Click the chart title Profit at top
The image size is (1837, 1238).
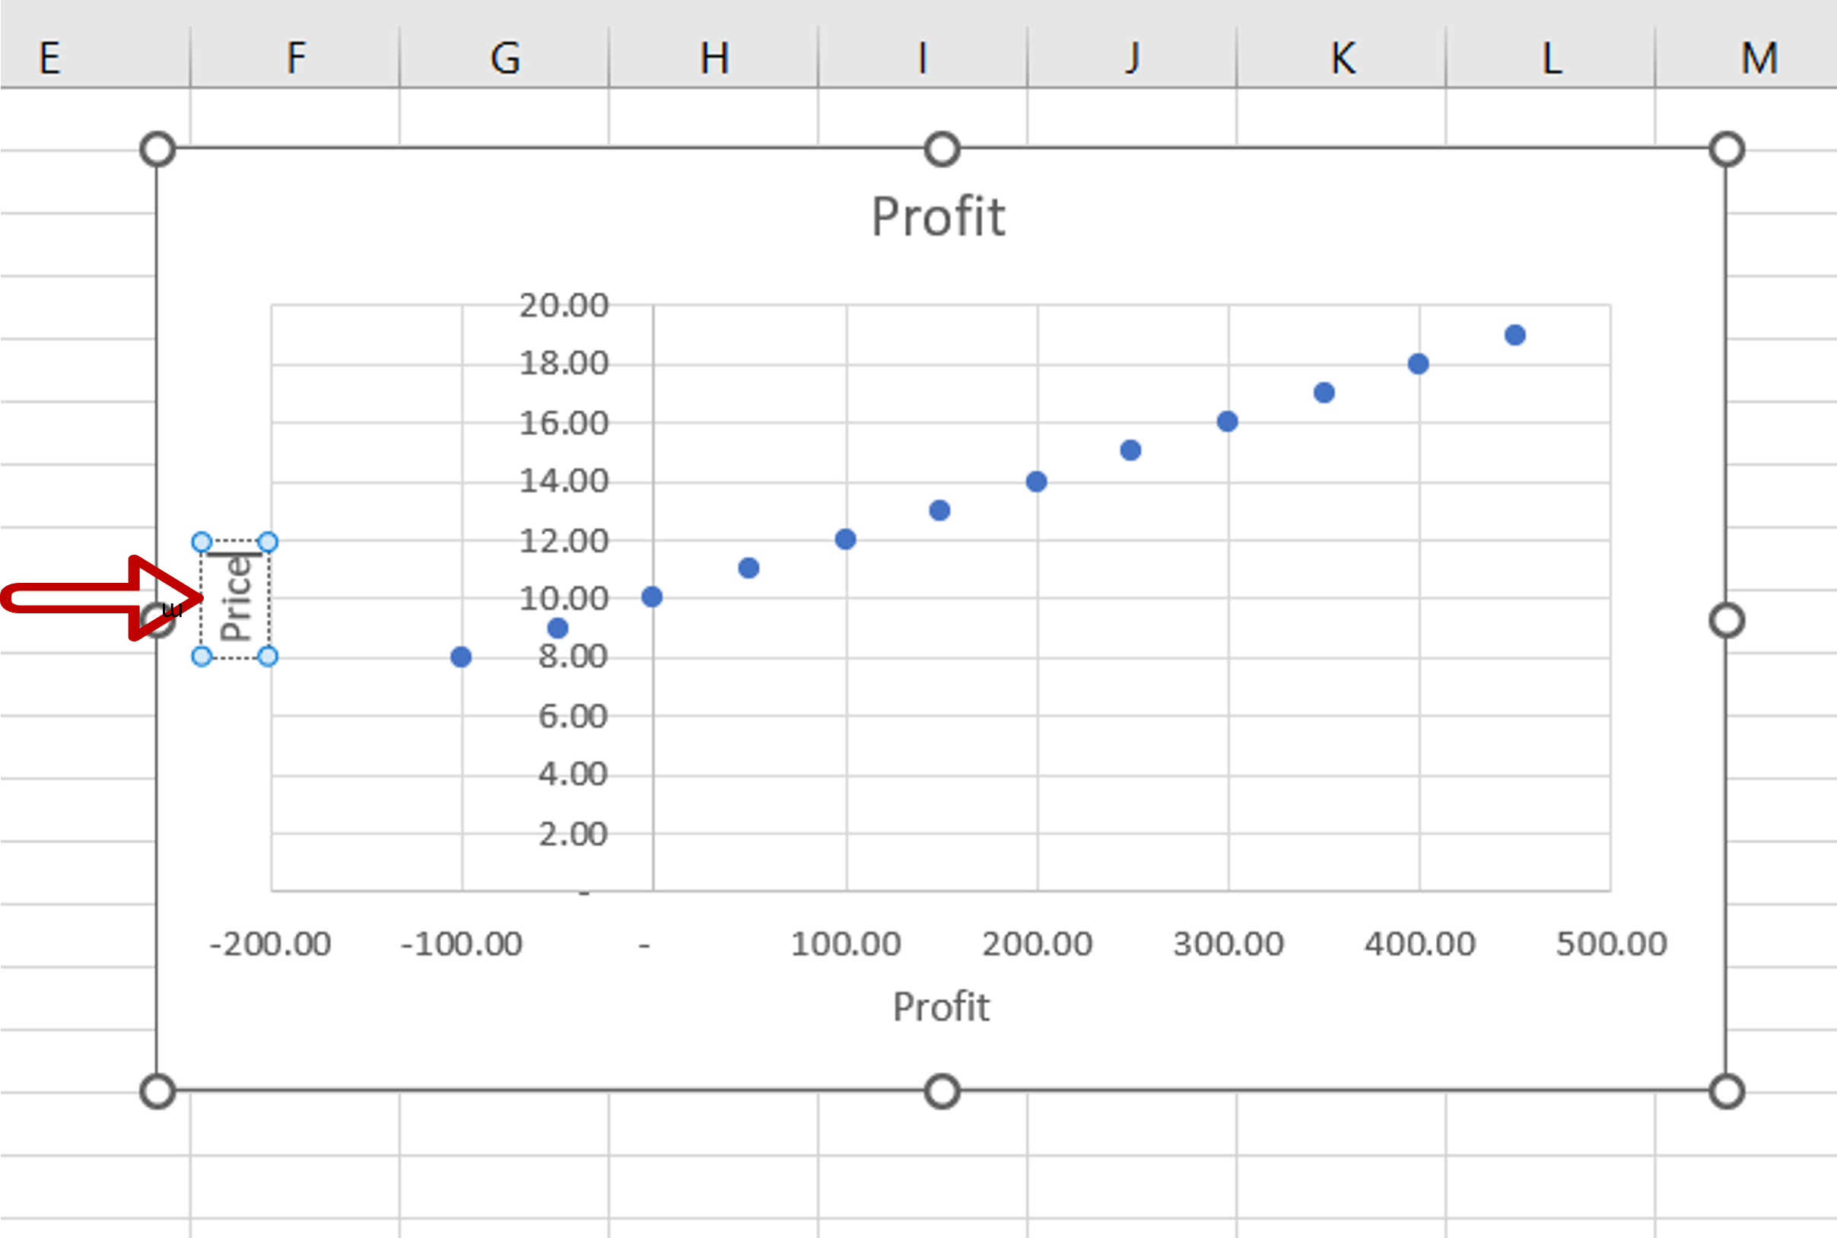point(938,216)
